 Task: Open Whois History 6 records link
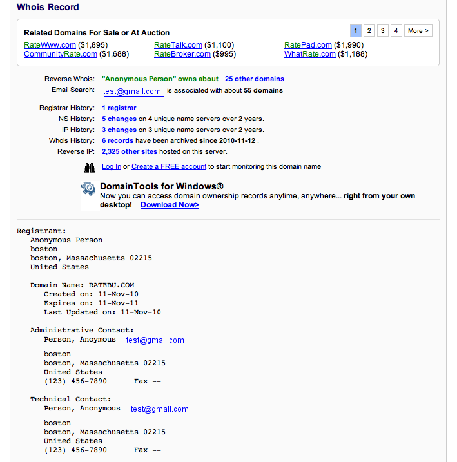click(117, 140)
